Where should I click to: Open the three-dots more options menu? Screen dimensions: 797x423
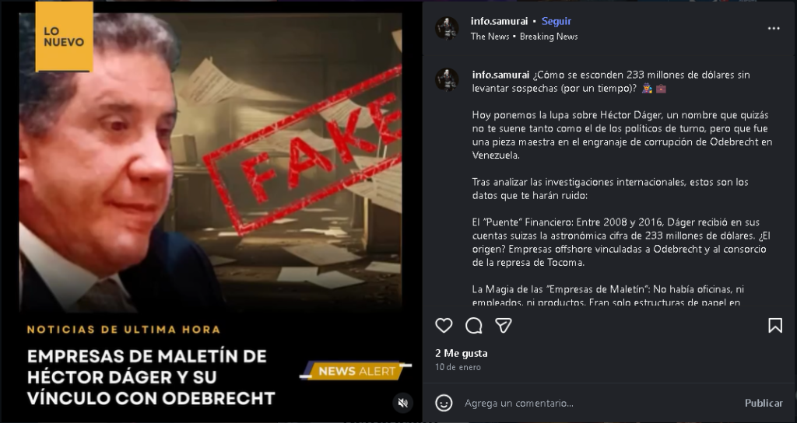coord(774,29)
